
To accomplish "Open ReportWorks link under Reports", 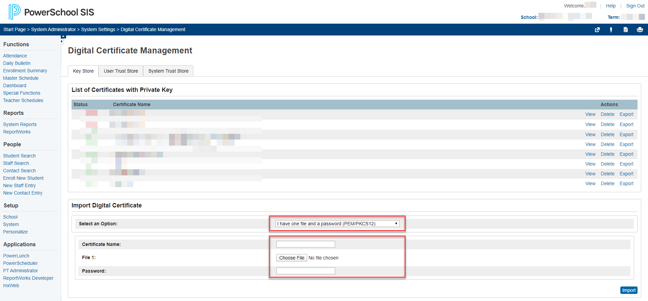I will [17, 132].
